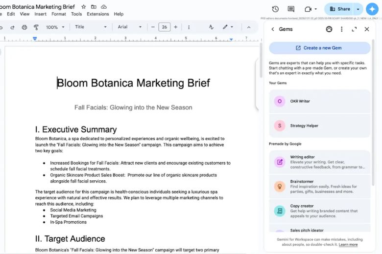382x254 pixels.
Task: Click the Social Media Marketing bullet
Action: pos(73,210)
